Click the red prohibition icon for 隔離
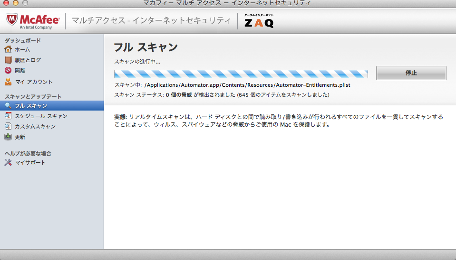The image size is (456, 260). point(8,70)
